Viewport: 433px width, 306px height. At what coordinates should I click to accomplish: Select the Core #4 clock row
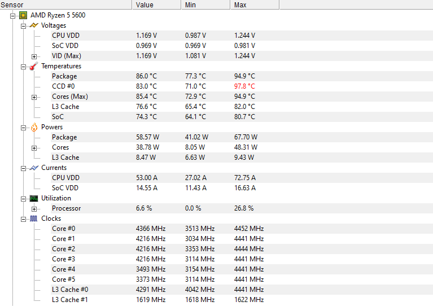(63, 269)
